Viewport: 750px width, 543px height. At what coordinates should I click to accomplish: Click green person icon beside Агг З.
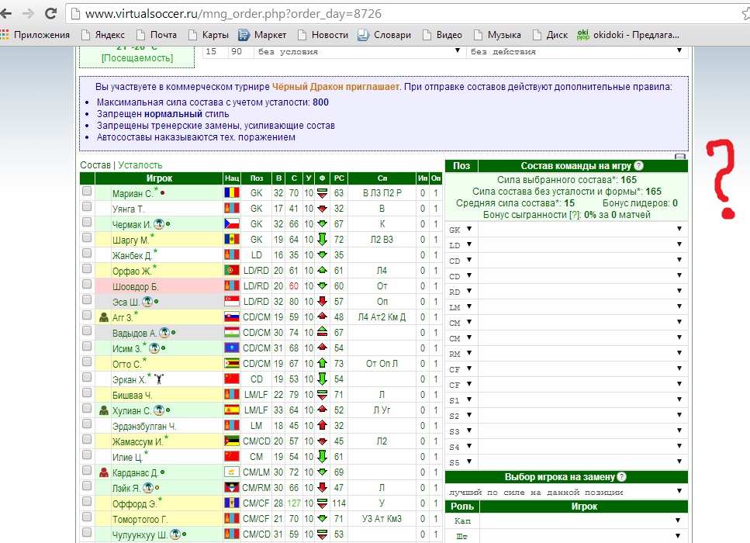104,316
